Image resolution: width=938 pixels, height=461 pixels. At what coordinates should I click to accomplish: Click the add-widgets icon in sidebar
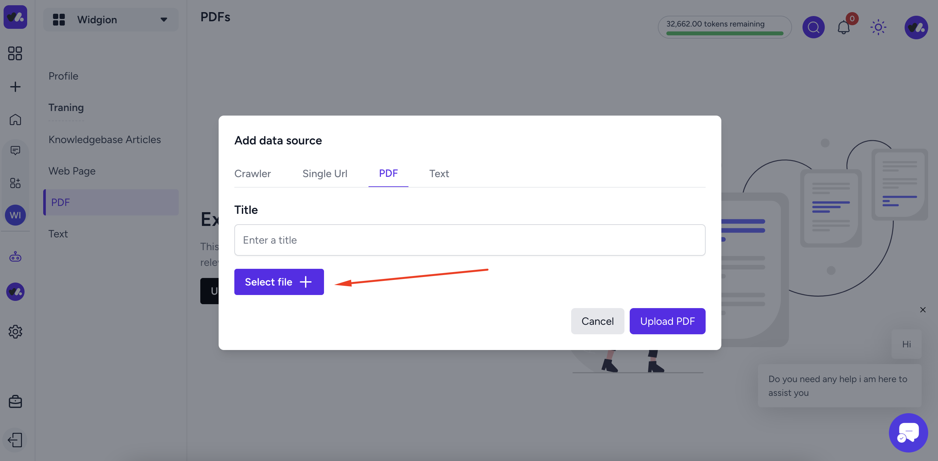pos(15,183)
